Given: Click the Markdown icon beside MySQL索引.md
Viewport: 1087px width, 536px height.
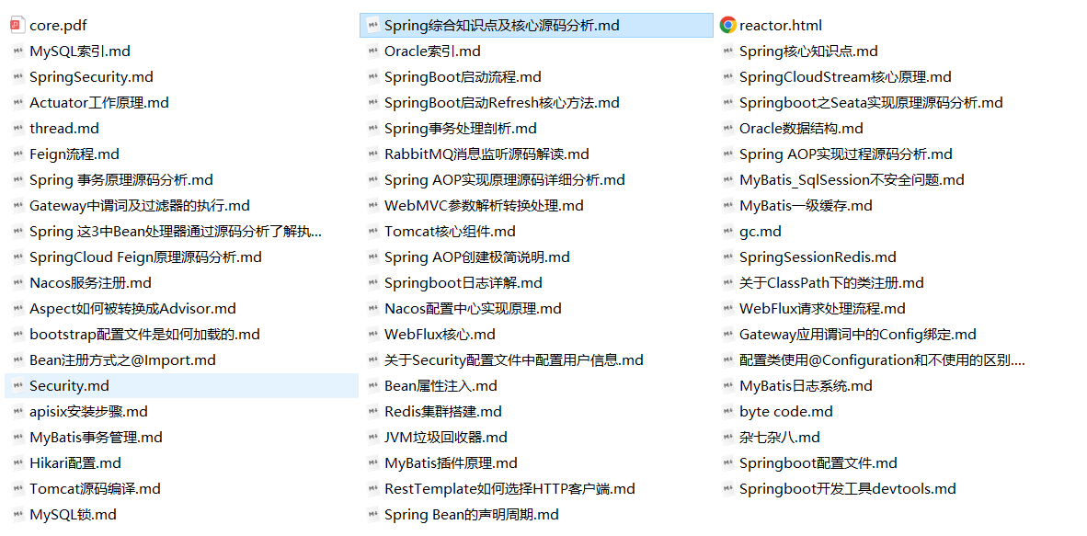Looking at the screenshot, I should 18,51.
